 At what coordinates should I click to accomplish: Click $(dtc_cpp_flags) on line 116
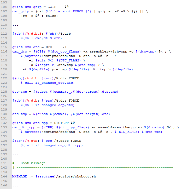[64, 52]
